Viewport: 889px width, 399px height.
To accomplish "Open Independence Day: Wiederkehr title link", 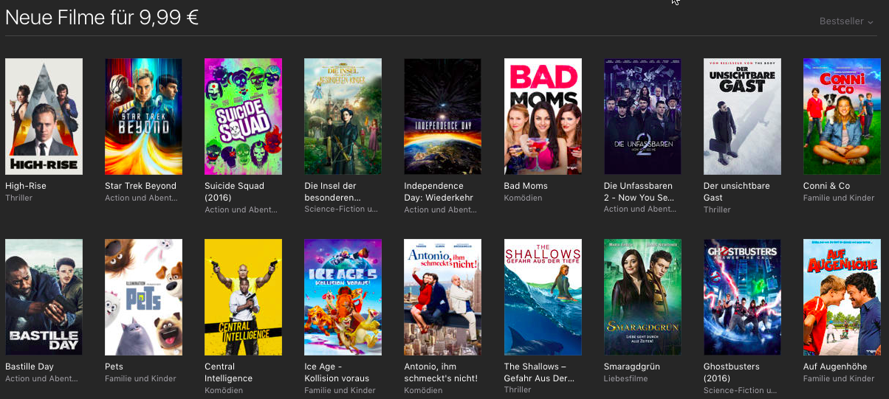I will 439,192.
